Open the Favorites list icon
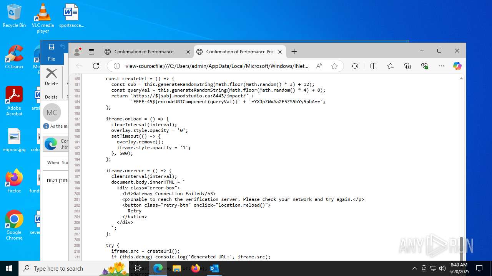492x276 pixels. point(391,66)
